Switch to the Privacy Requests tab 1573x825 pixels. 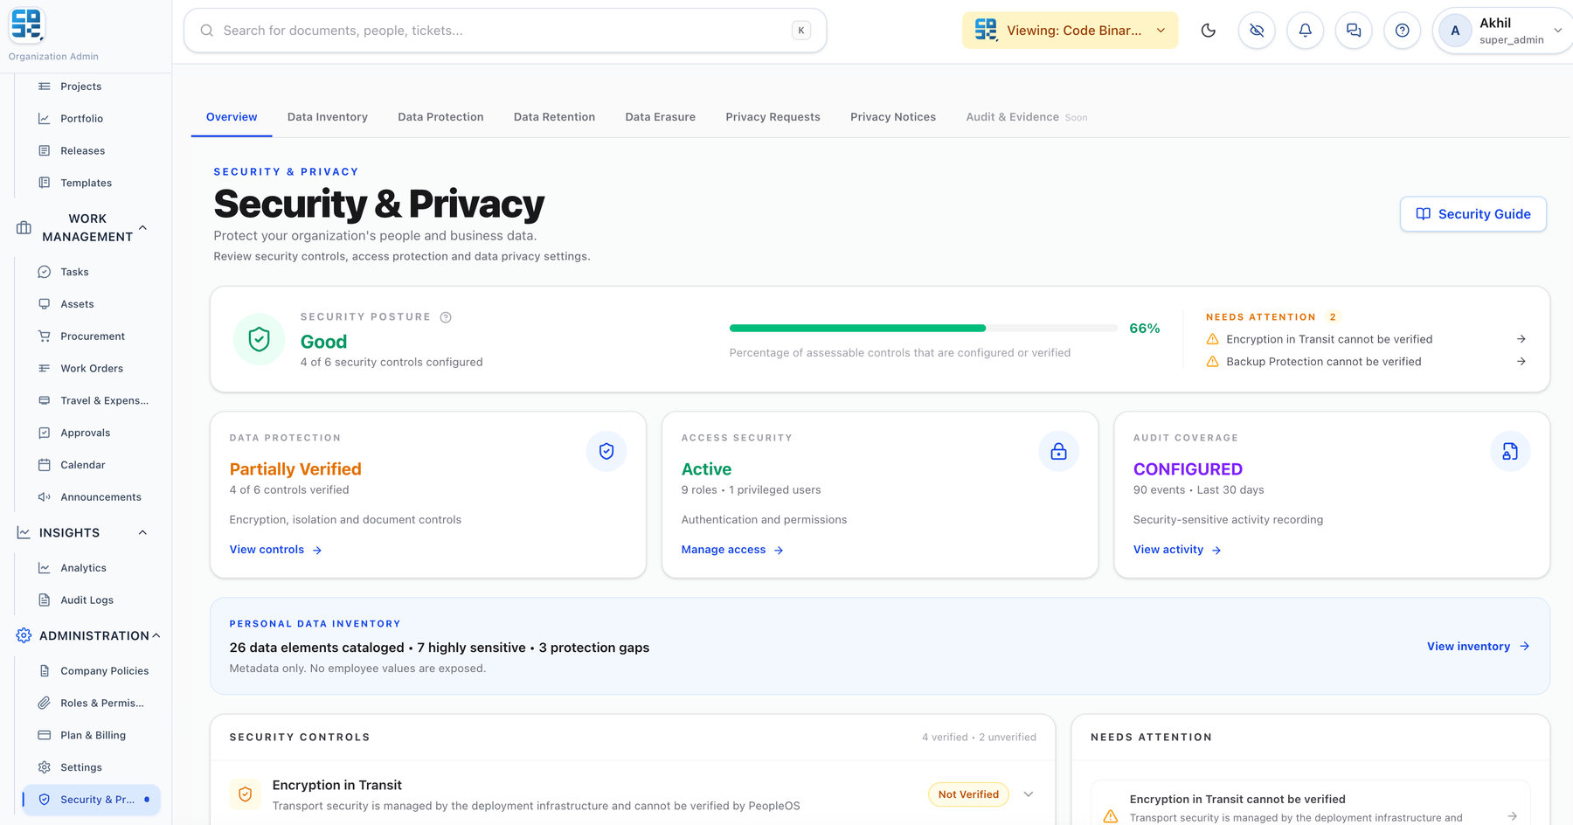click(x=773, y=117)
